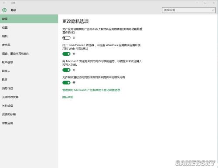
Task: Open the 隐私声明 link
Action: click(x=68, y=97)
